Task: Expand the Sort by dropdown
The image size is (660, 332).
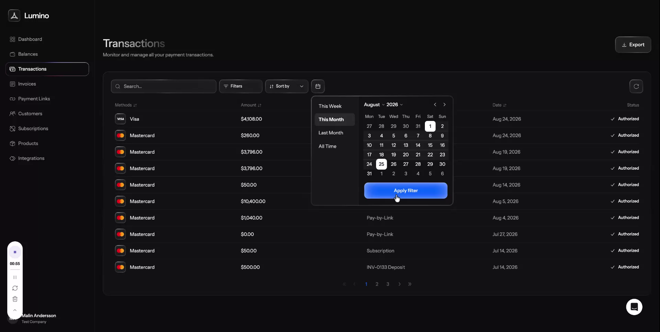Action: pyautogui.click(x=287, y=86)
